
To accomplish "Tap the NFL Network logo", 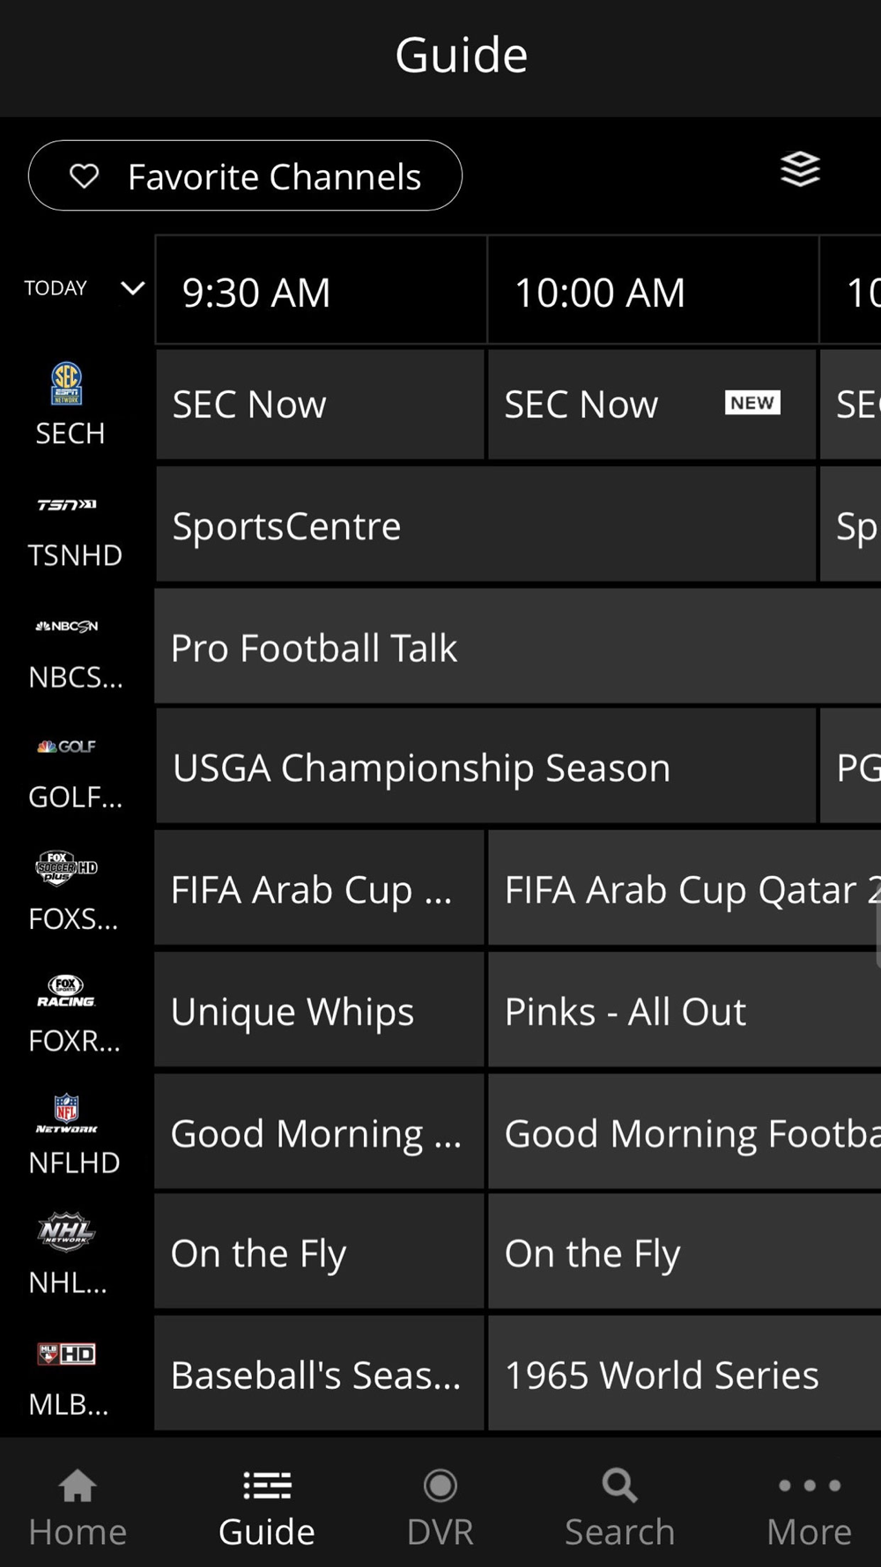I will 67,1113.
